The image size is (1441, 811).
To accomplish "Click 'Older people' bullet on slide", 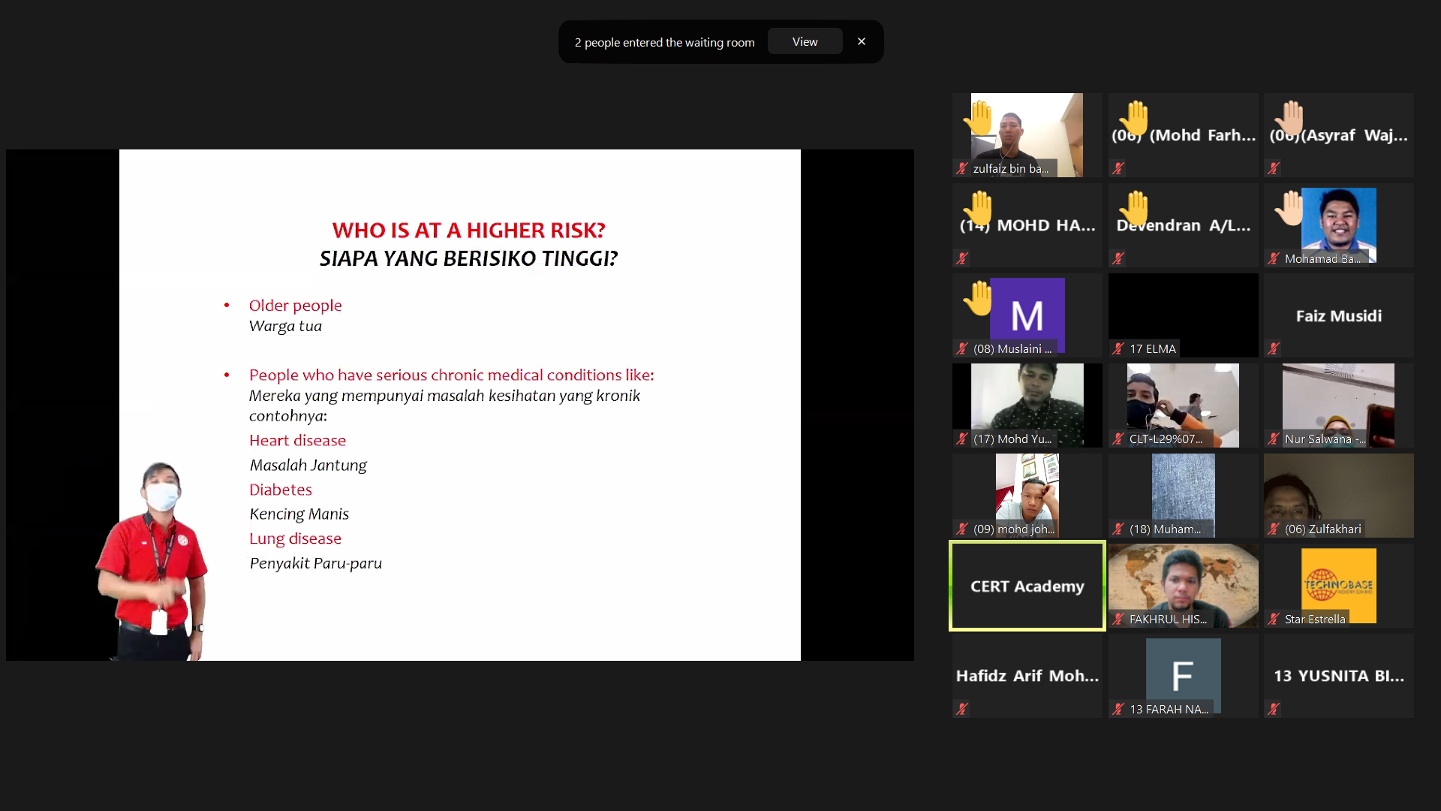I will pyautogui.click(x=295, y=306).
